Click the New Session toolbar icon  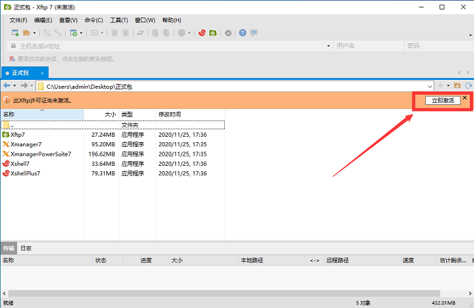[x=15, y=32]
